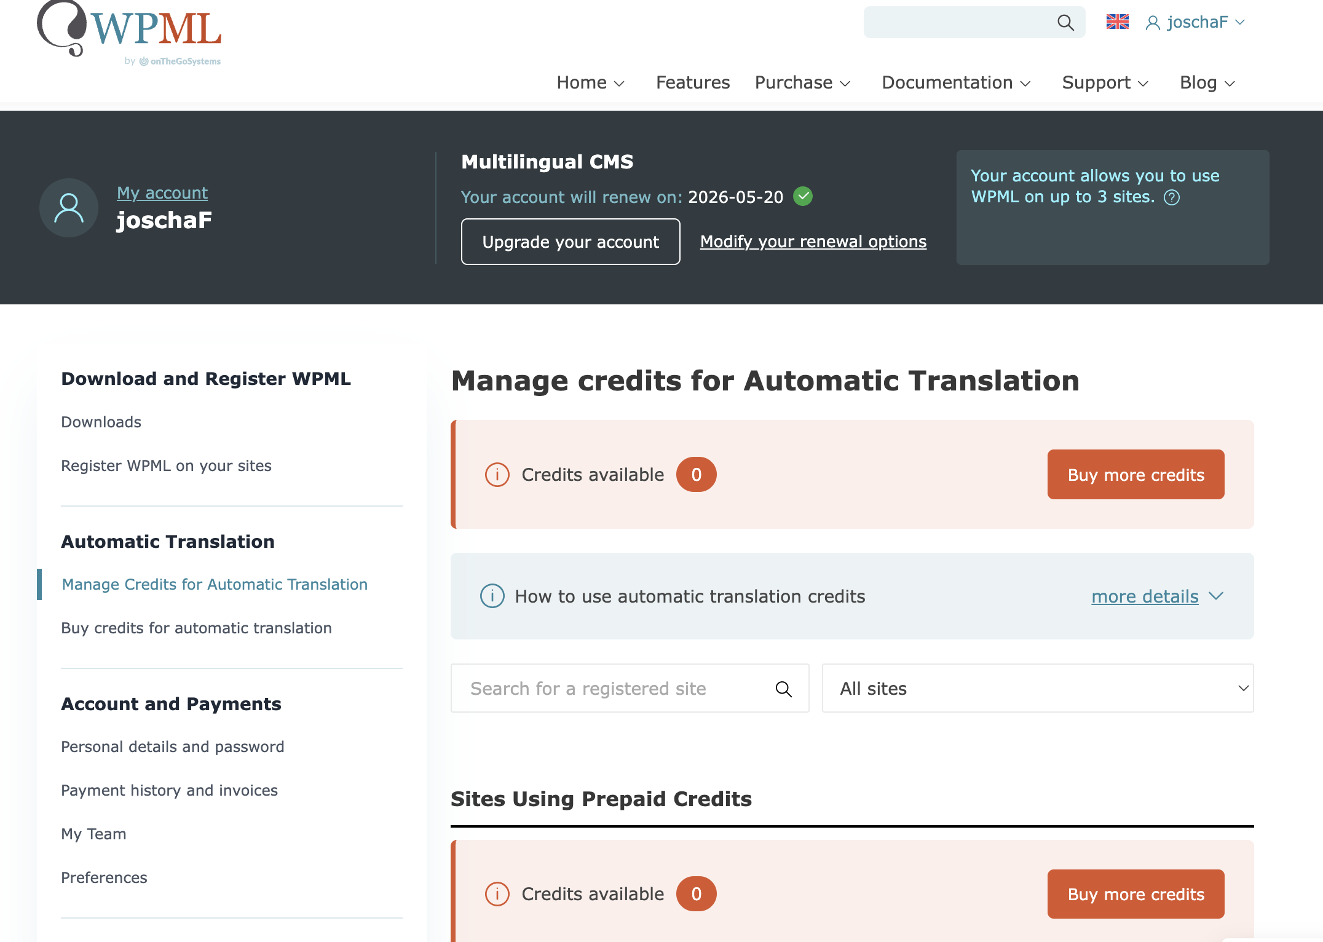Screen dimensions: 1323x942
Task: Open Register WPML on your sites
Action: (166, 465)
